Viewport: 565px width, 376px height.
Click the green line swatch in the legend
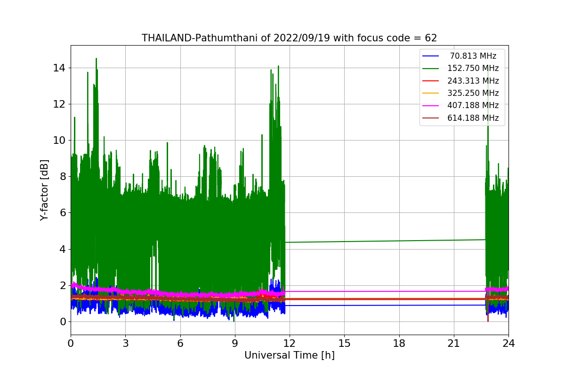pos(431,69)
